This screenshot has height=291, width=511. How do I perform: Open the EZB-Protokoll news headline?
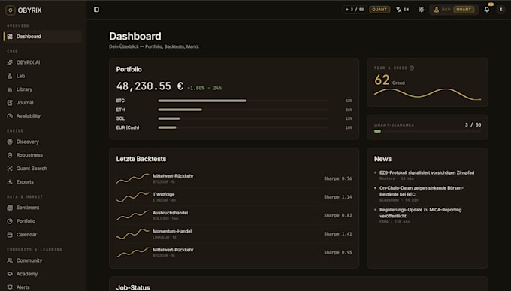click(x=427, y=172)
